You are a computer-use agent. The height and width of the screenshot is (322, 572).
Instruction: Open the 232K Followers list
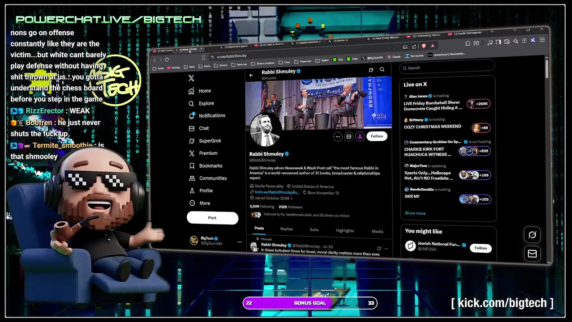290,207
